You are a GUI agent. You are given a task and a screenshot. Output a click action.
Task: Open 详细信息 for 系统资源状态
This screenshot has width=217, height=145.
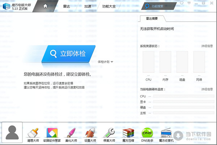(x=207, y=46)
